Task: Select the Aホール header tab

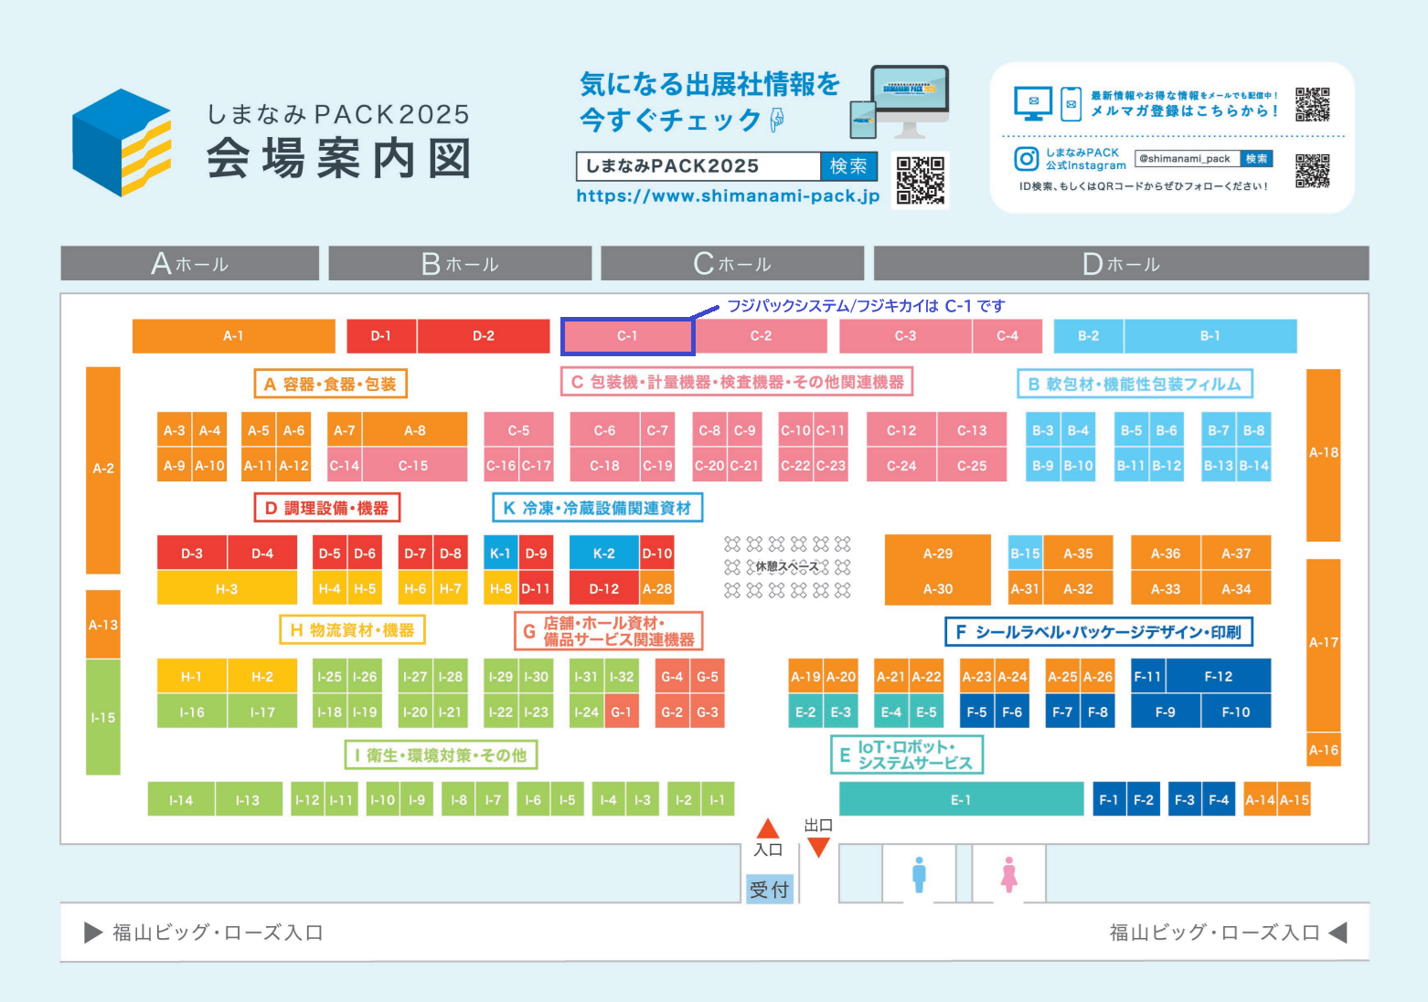Action: pos(190,264)
